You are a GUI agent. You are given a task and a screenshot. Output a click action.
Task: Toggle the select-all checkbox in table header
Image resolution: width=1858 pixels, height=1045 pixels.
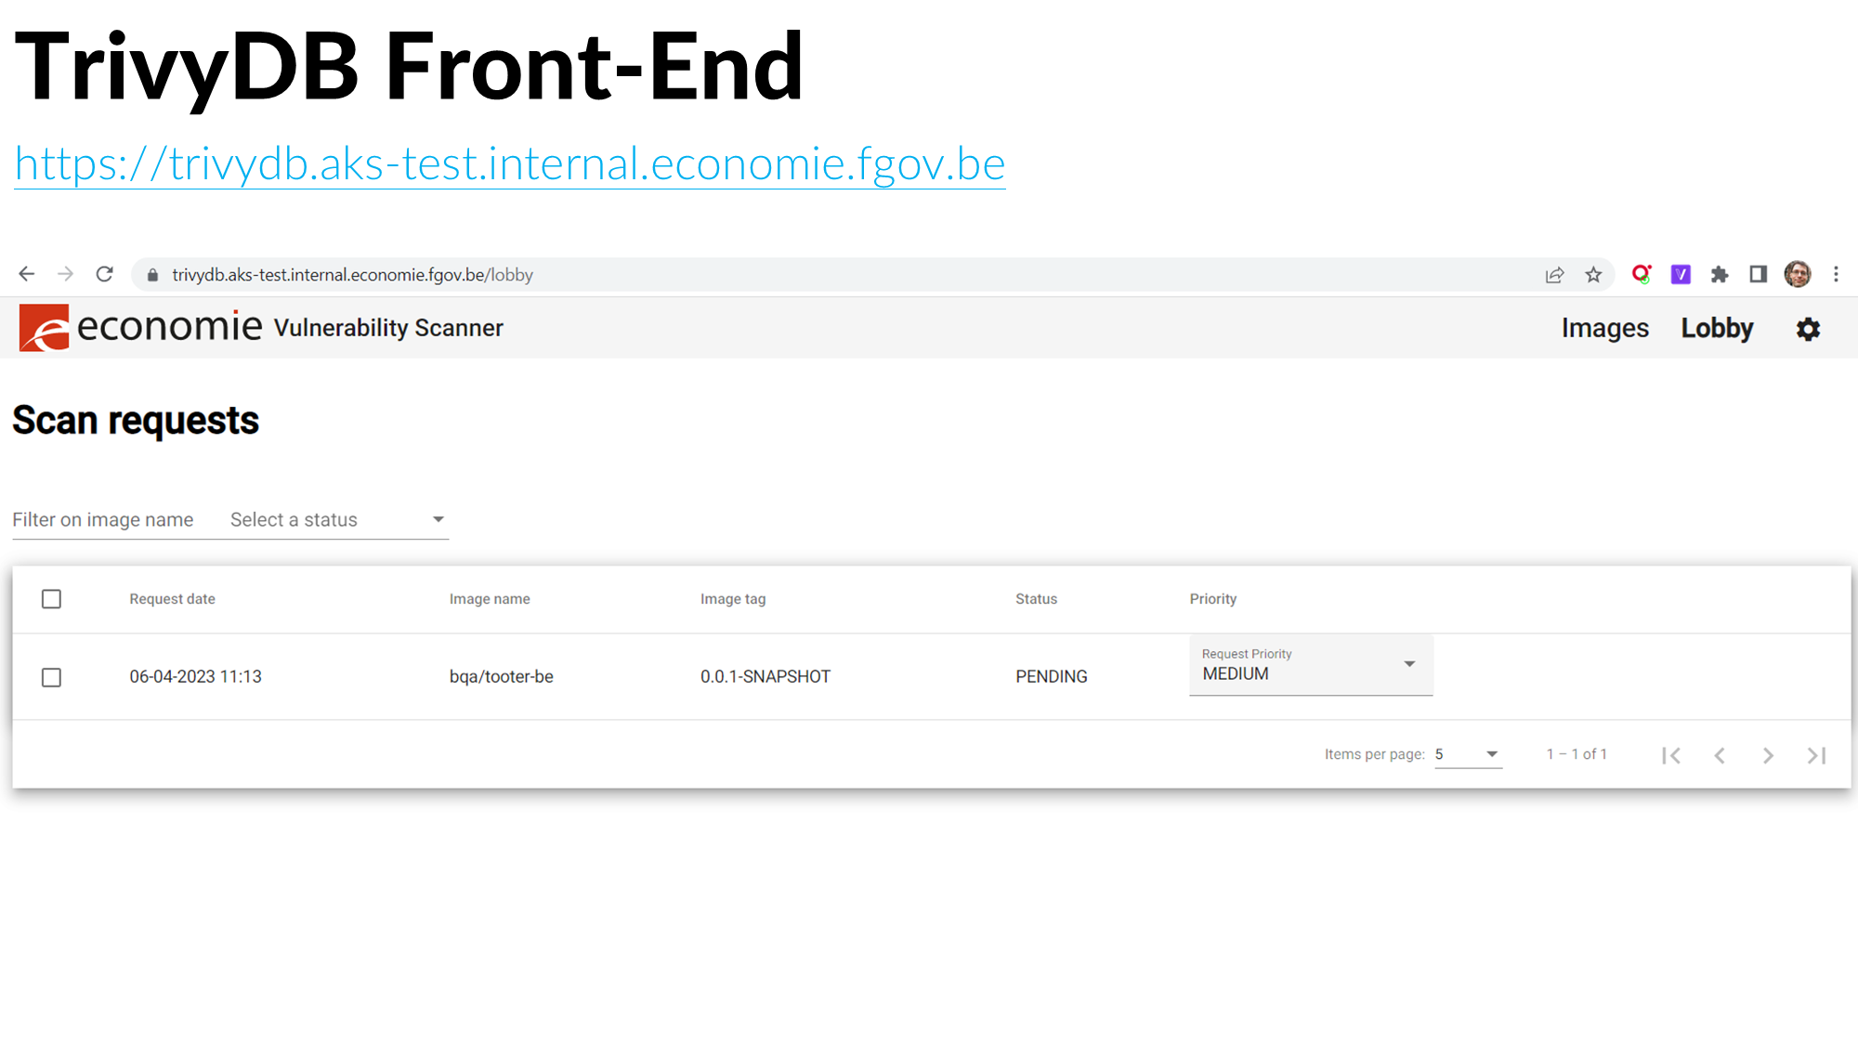pos(52,599)
